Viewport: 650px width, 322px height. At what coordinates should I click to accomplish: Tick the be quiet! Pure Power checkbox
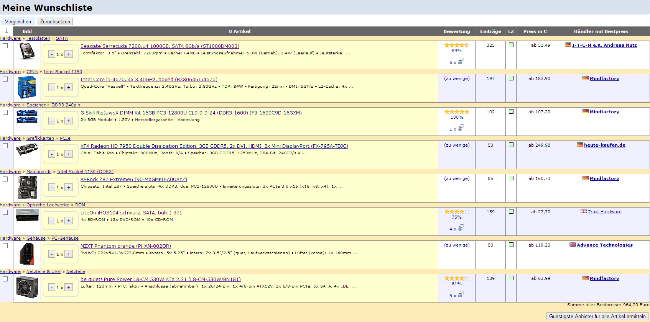(x=5, y=279)
